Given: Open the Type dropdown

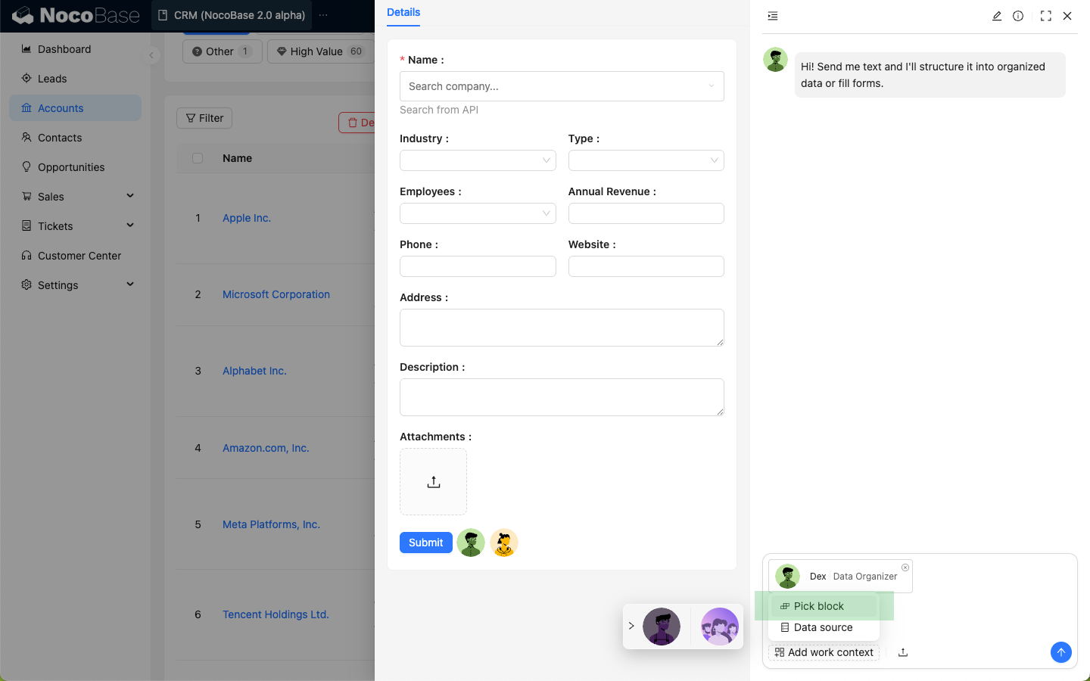Looking at the screenshot, I should [646, 160].
